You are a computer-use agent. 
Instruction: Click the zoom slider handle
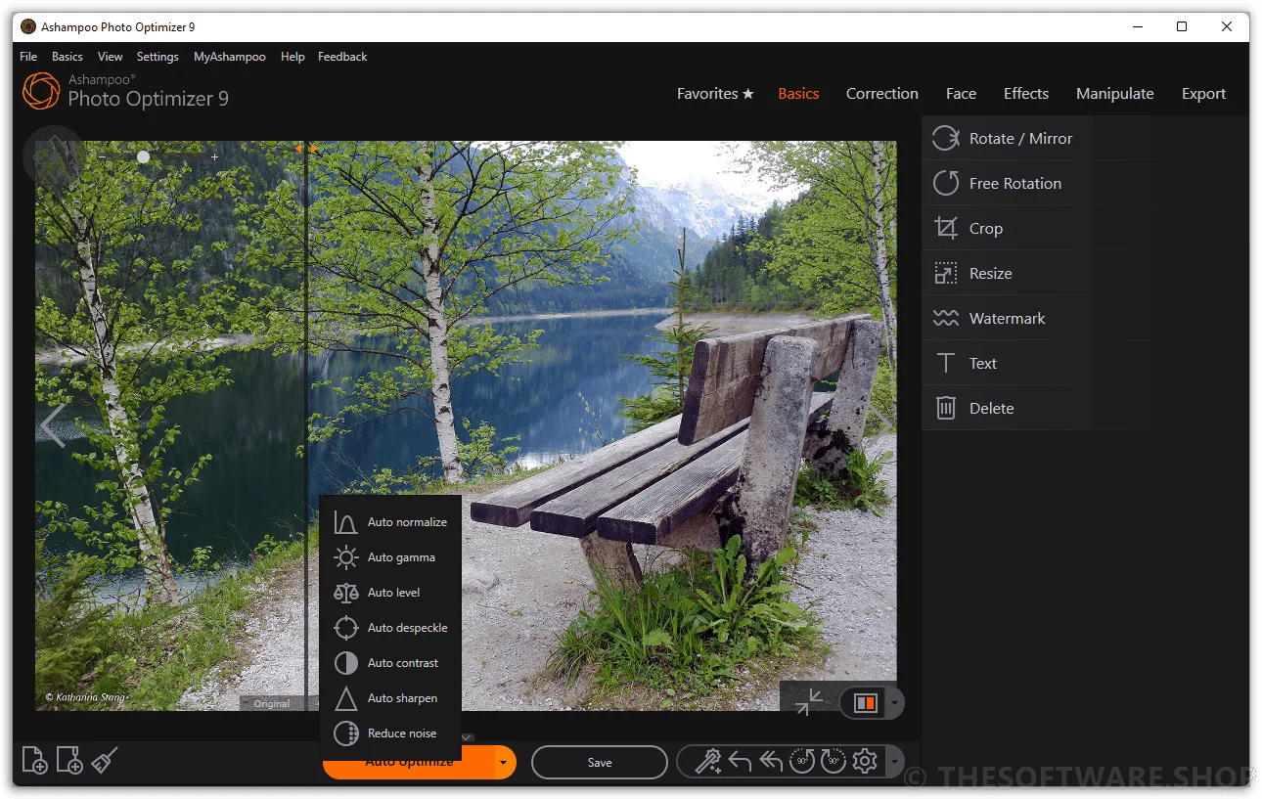point(144,156)
